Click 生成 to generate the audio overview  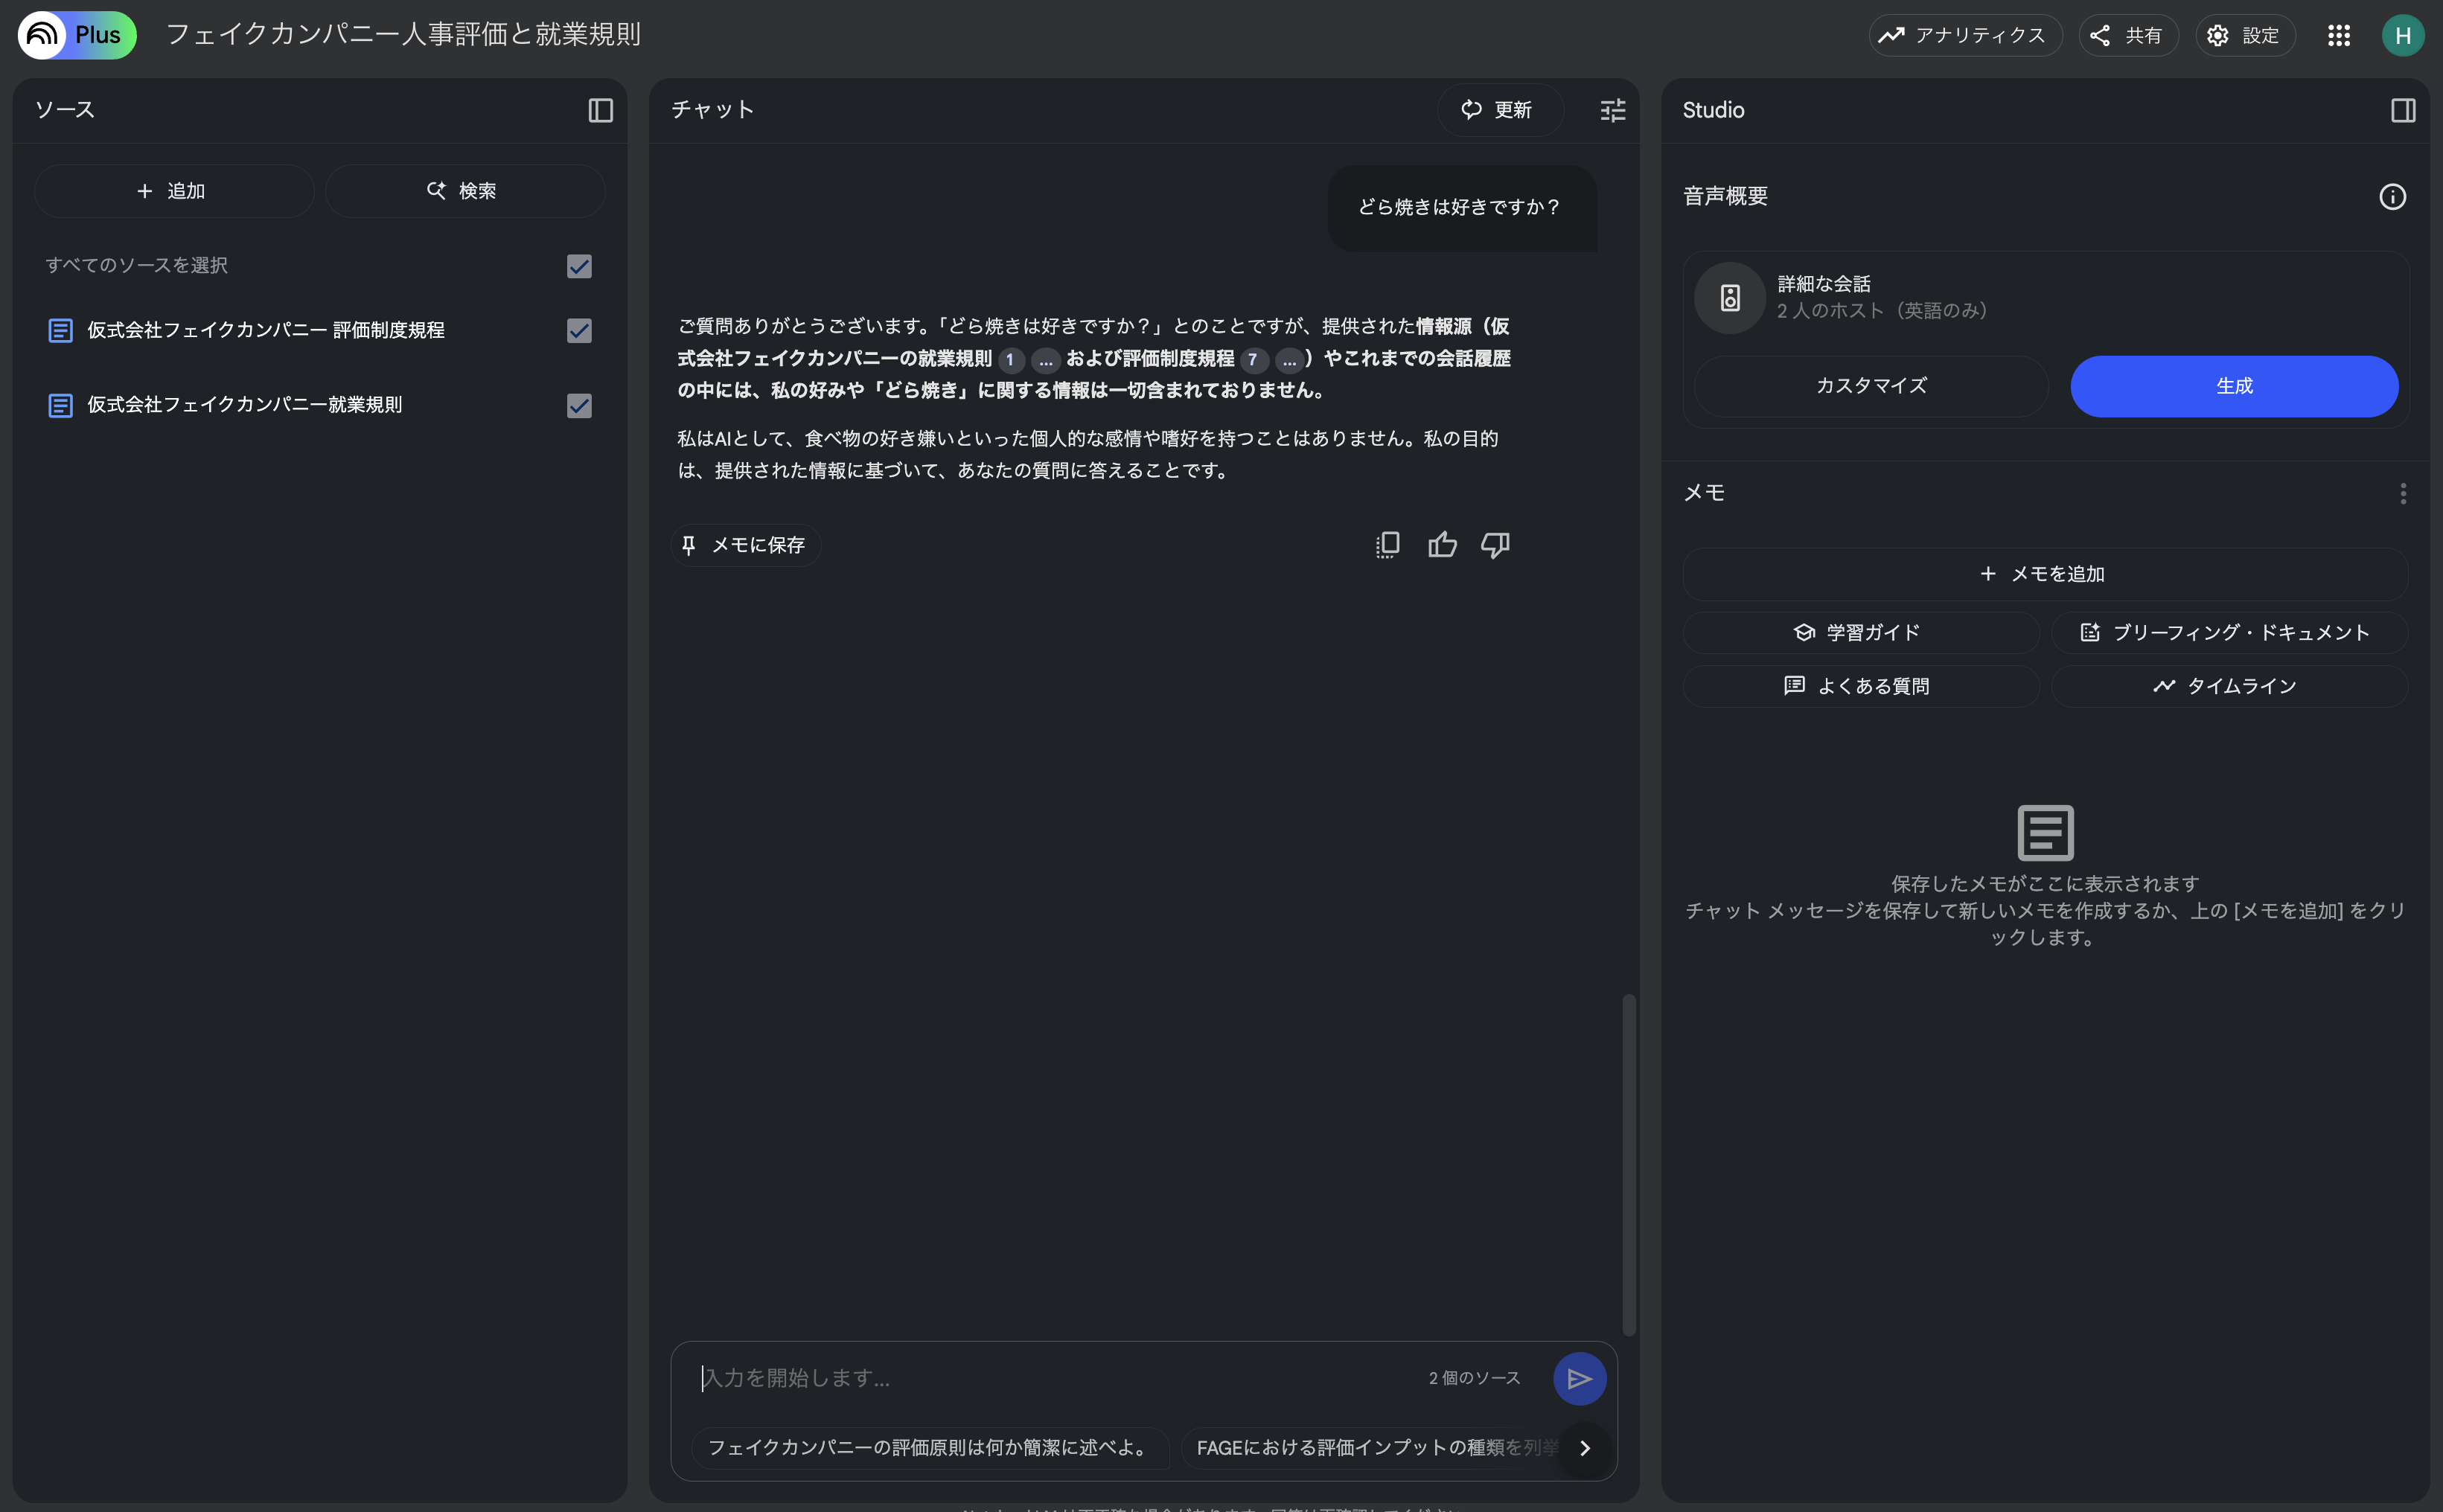pyautogui.click(x=2234, y=386)
